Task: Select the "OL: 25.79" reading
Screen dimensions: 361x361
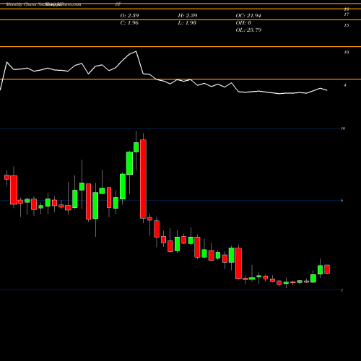Action: pos(248,30)
